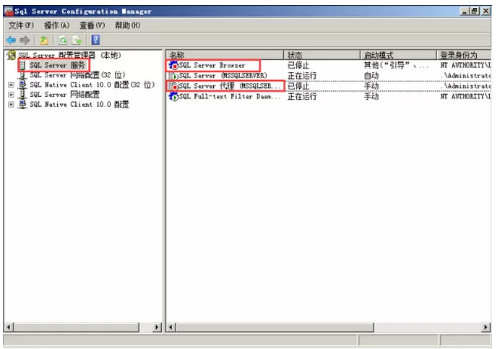Open the 操作(A) menu
500x349 pixels.
click(56, 25)
